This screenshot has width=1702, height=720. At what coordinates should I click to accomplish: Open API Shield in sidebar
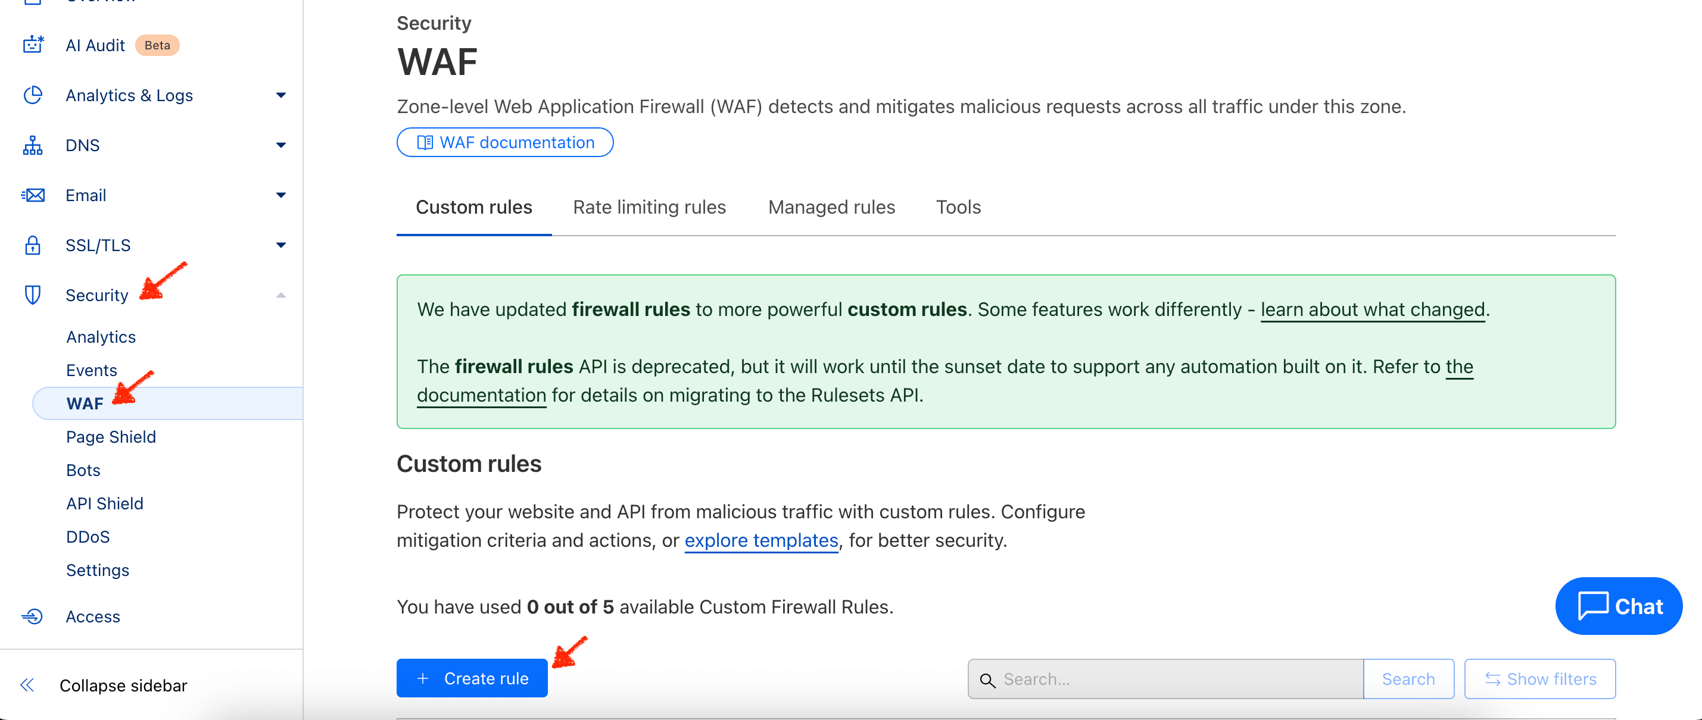click(105, 503)
